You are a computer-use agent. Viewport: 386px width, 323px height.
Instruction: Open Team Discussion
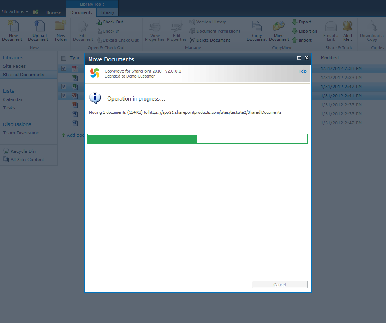[21, 133]
